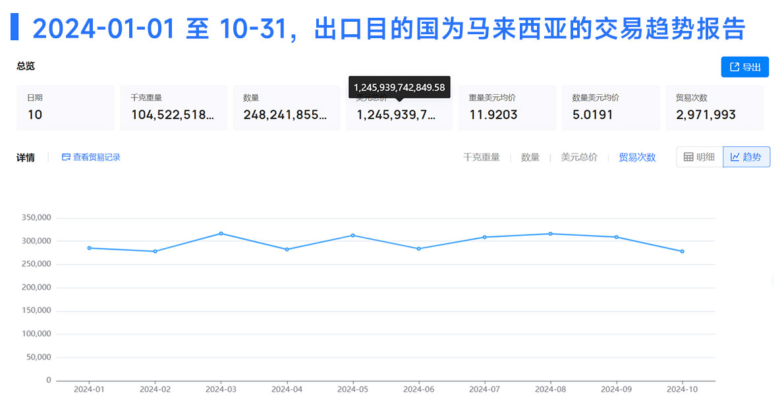Screen dimensions: 784x407
Task: Switch to the 趋势 chart view
Action: click(x=746, y=157)
